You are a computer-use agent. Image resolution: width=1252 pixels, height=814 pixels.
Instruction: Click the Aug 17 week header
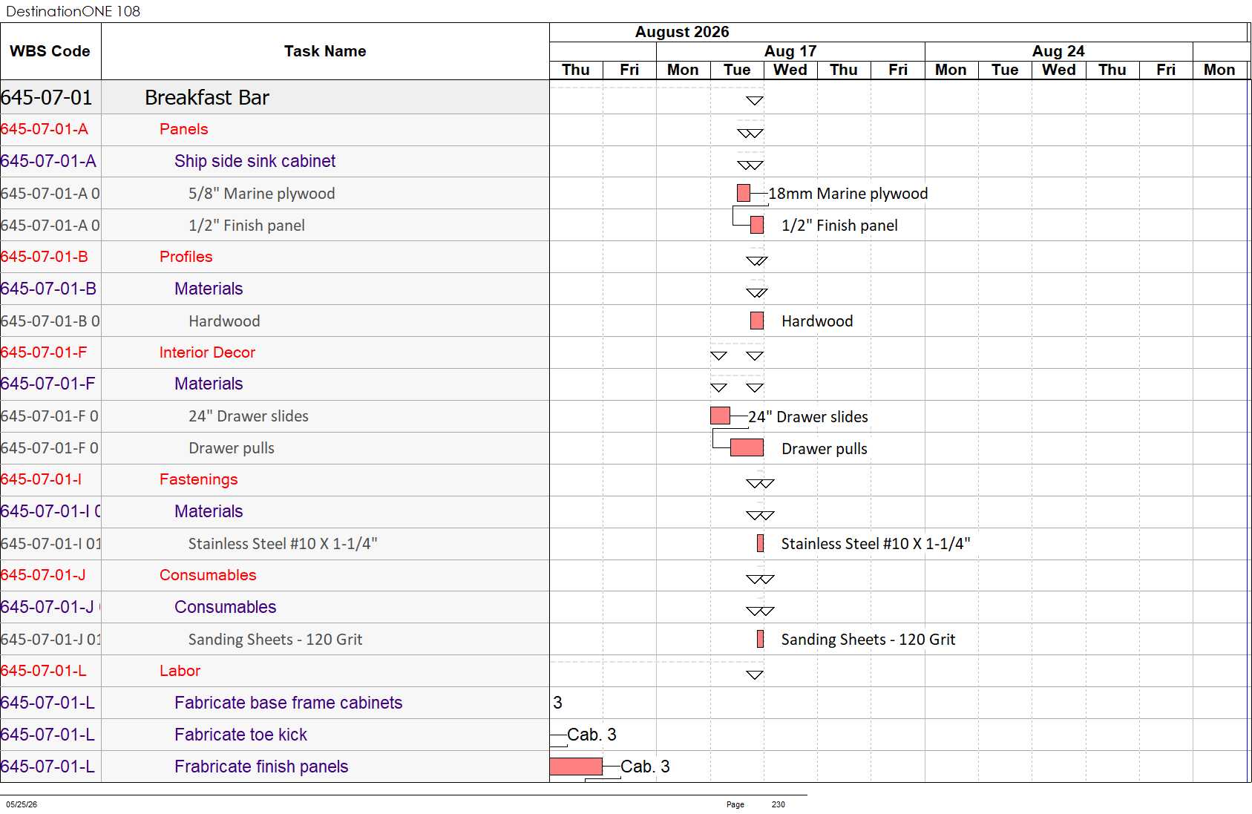790,51
